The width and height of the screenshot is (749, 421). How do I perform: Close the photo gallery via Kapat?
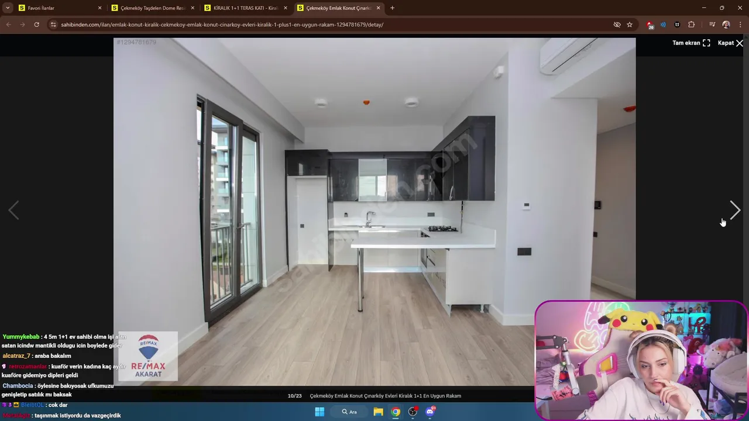[730, 43]
